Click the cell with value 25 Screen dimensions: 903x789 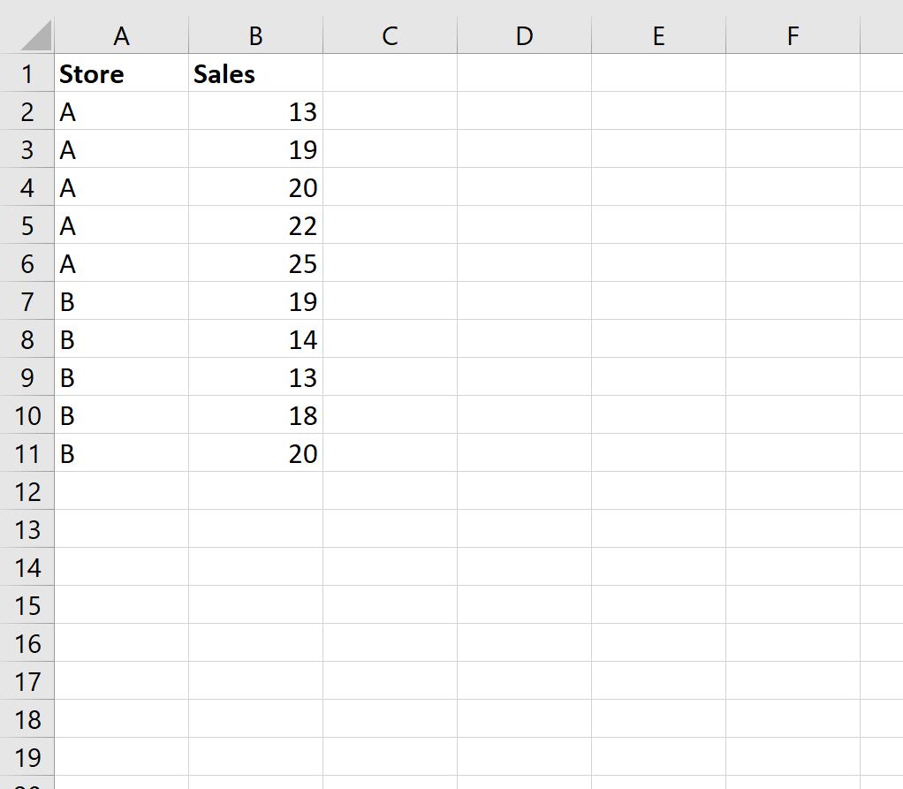[255, 263]
